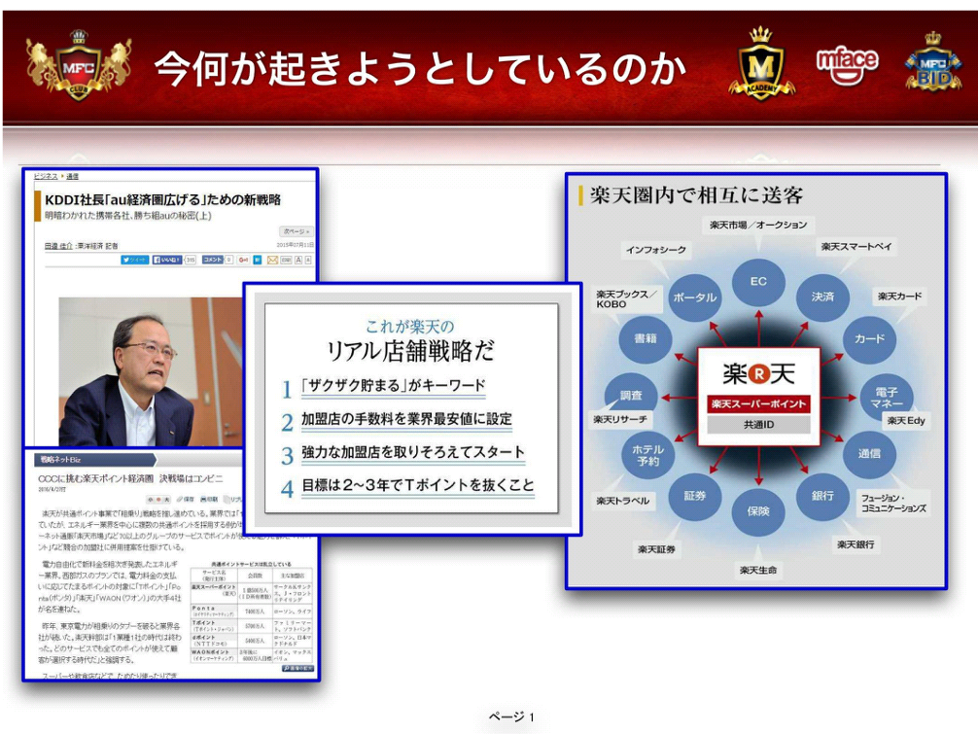
Task: Click the 楽天銀行 label
Action: pyautogui.click(x=856, y=544)
